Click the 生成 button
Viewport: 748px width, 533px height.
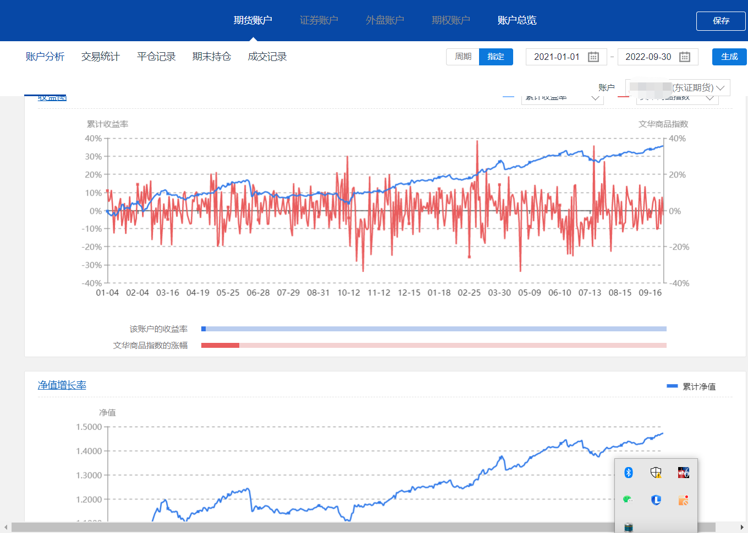[729, 57]
